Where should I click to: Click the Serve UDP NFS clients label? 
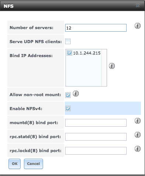[36, 42]
